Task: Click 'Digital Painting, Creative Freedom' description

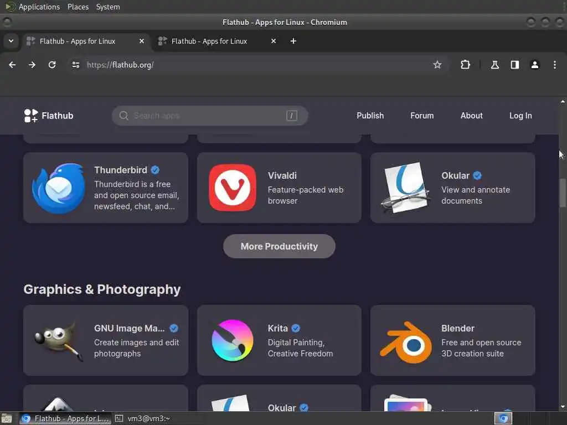Action: (300, 348)
